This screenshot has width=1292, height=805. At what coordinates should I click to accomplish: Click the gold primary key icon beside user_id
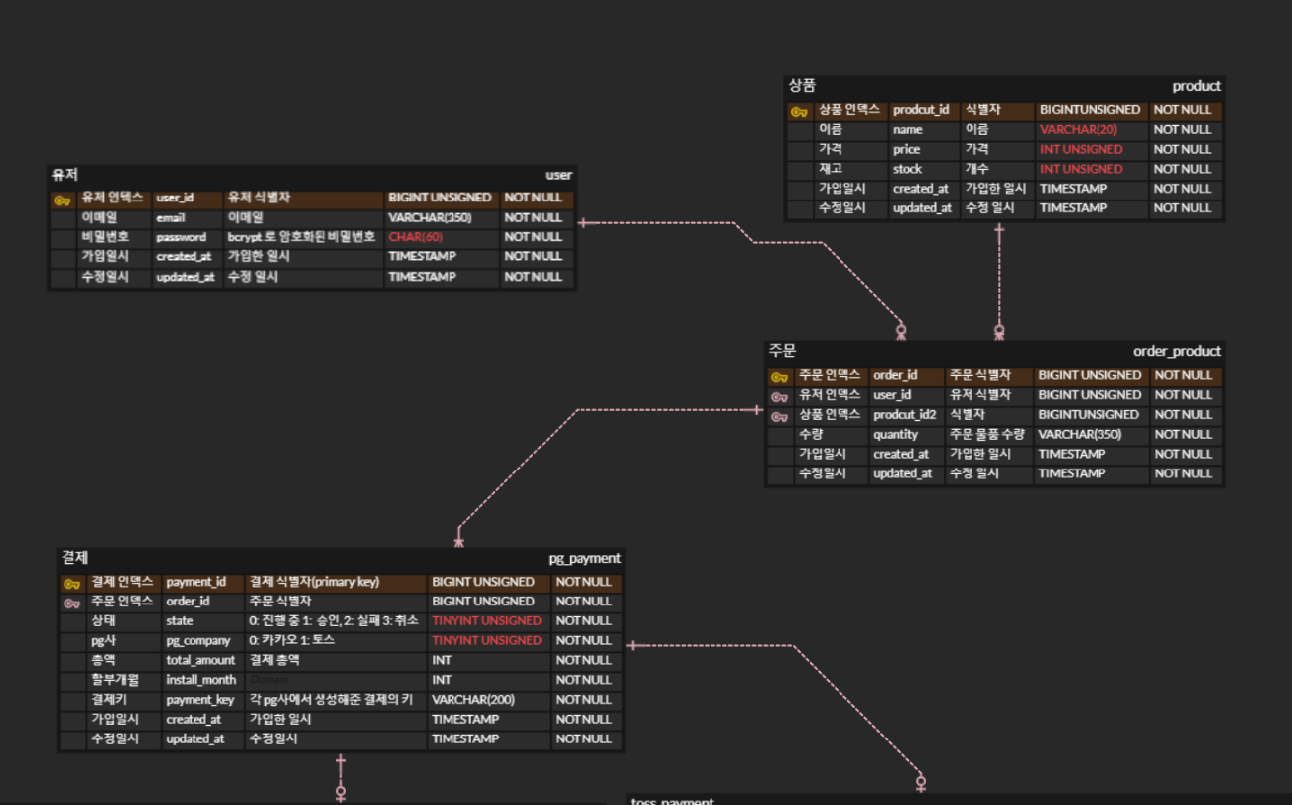(x=64, y=198)
